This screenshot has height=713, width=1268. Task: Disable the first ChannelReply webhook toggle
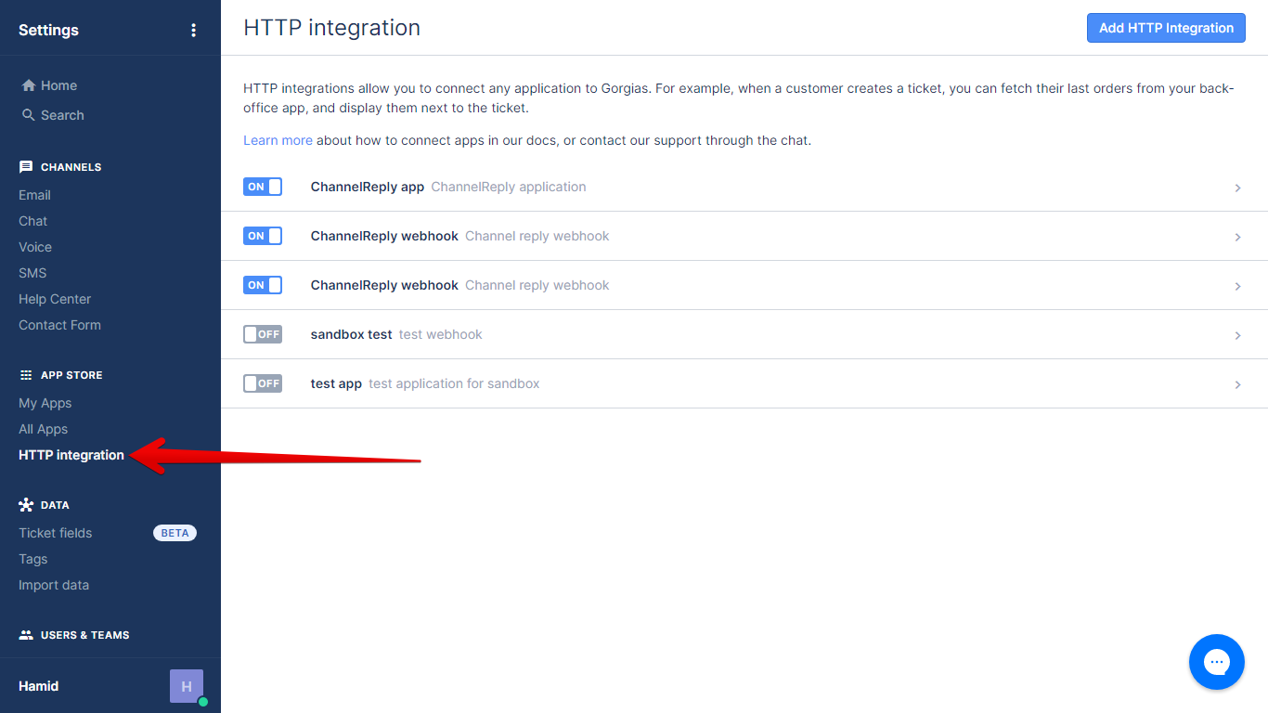tap(263, 236)
